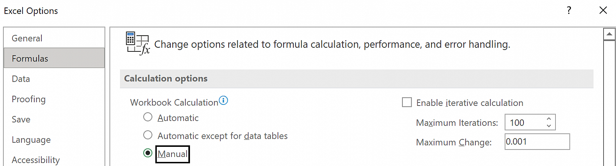Viewport: 616px width, 166px height.
Task: Open the Accessibility options category
Action: (54, 160)
